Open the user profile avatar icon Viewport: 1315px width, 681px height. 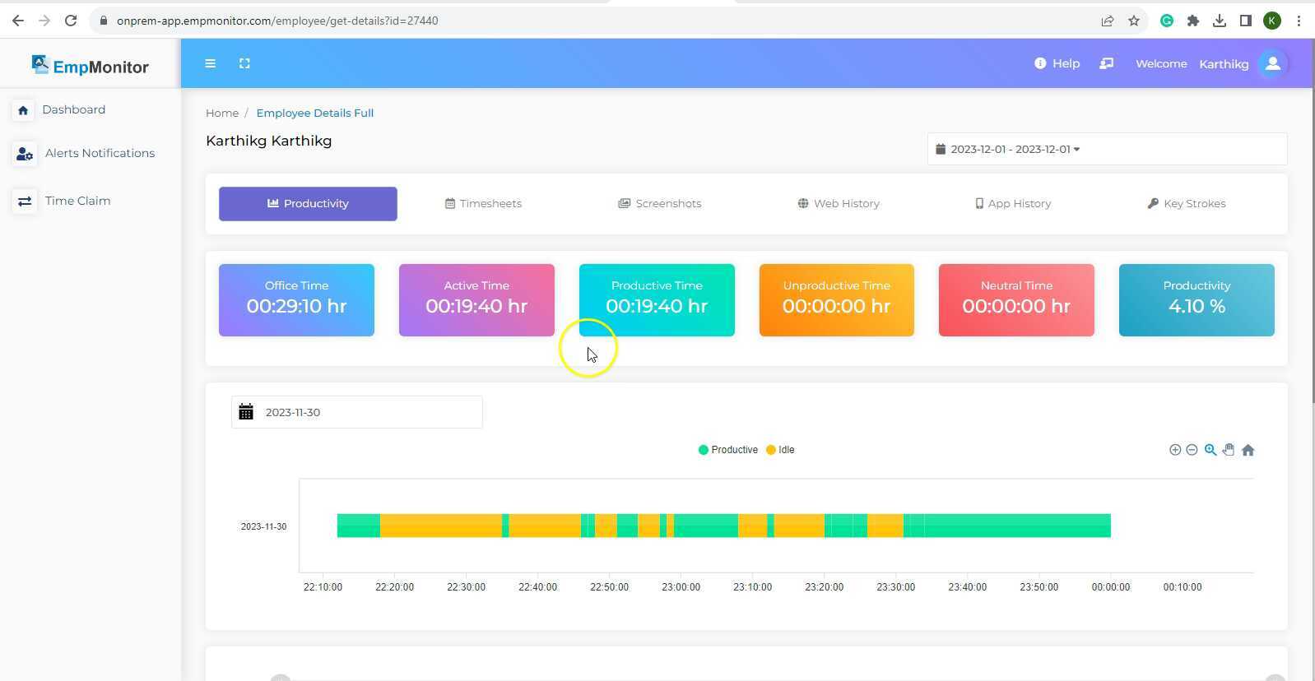point(1272,63)
